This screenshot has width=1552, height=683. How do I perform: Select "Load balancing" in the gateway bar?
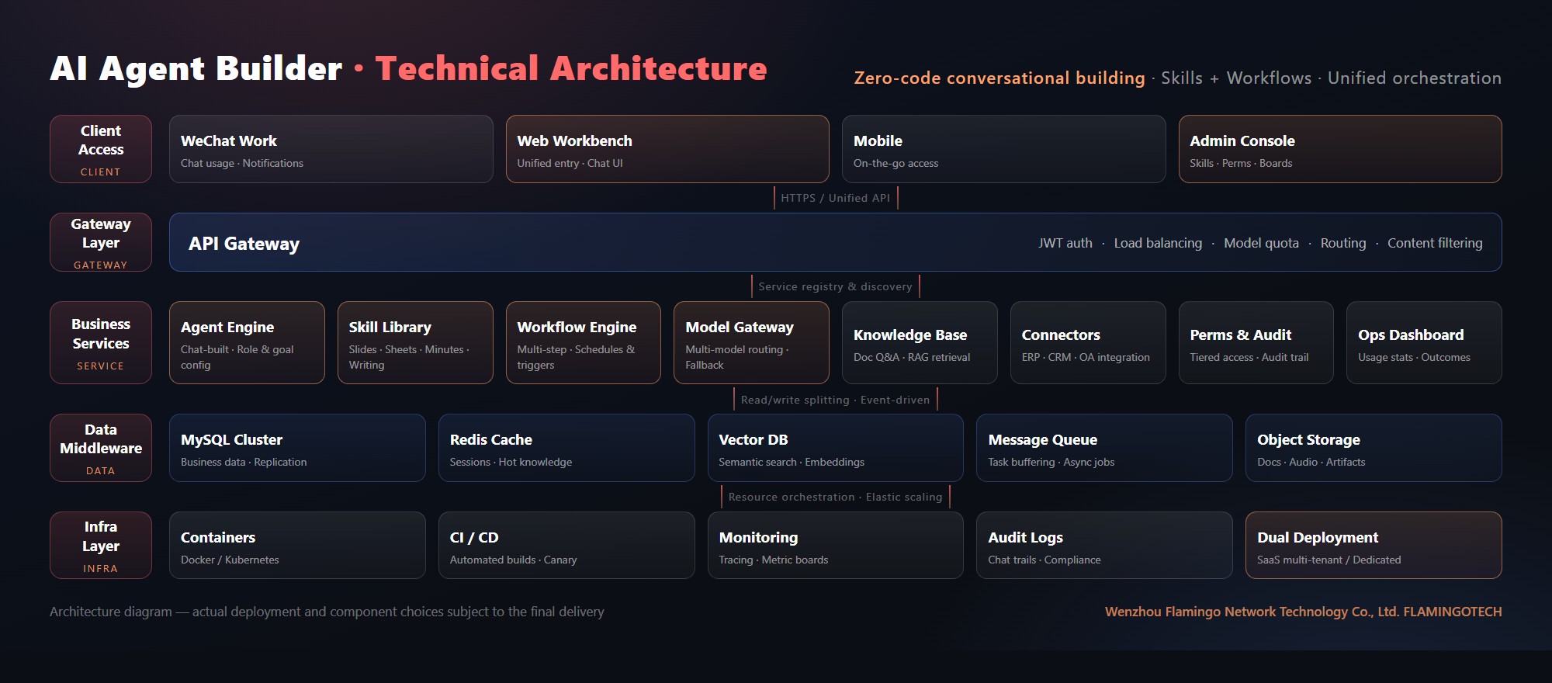click(1158, 243)
